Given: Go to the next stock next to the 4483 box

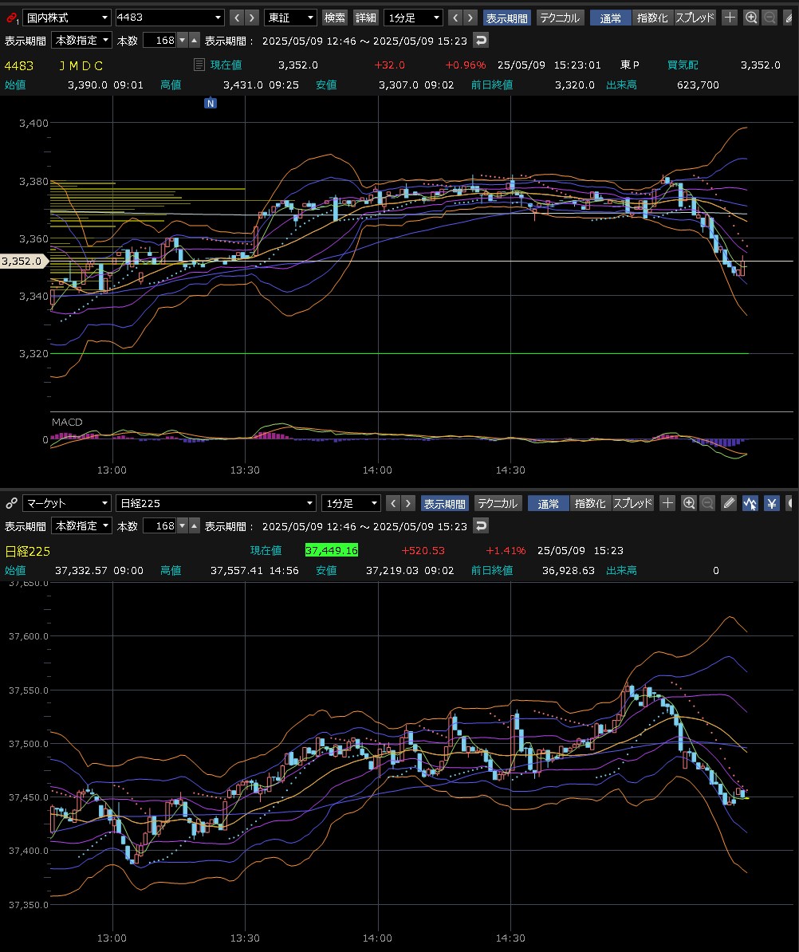Looking at the screenshot, I should [252, 18].
